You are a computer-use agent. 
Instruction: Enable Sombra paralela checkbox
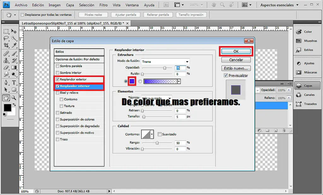(57, 66)
